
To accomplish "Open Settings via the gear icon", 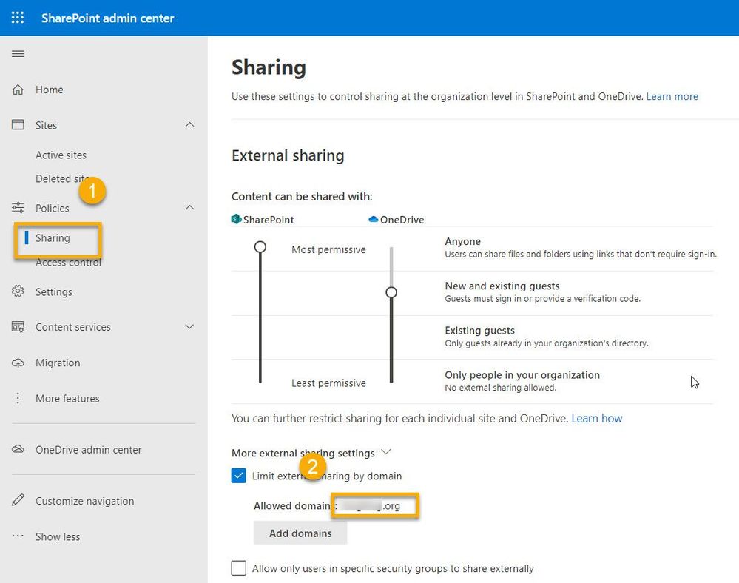I will [18, 291].
